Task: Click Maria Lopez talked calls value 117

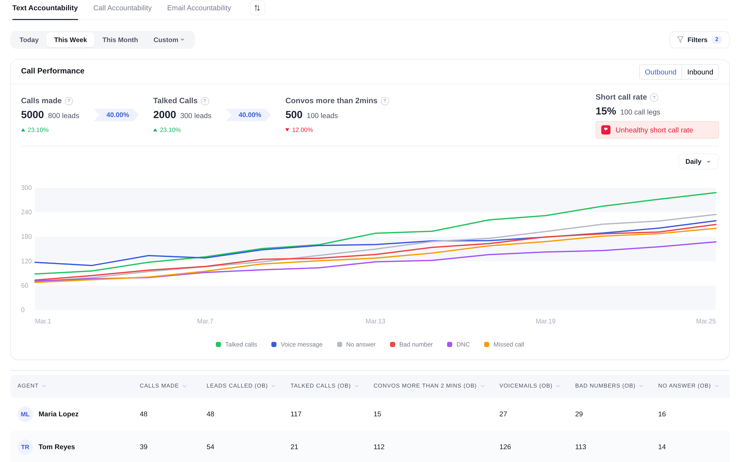Action: [x=296, y=414]
